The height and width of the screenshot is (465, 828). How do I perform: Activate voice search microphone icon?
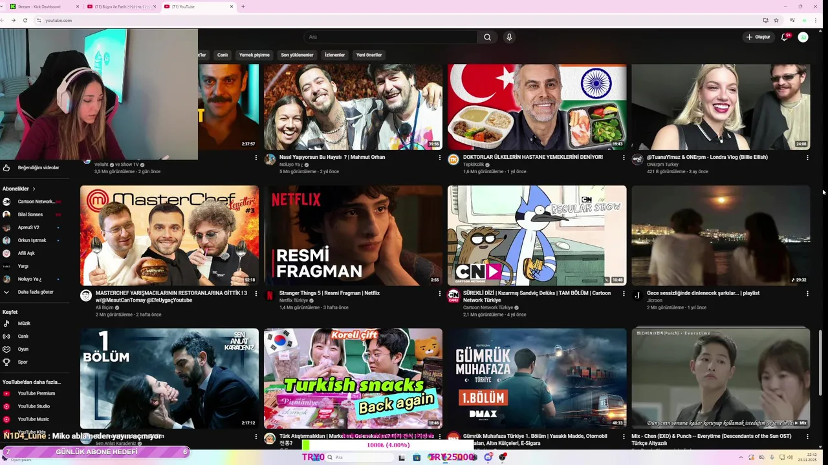point(509,37)
